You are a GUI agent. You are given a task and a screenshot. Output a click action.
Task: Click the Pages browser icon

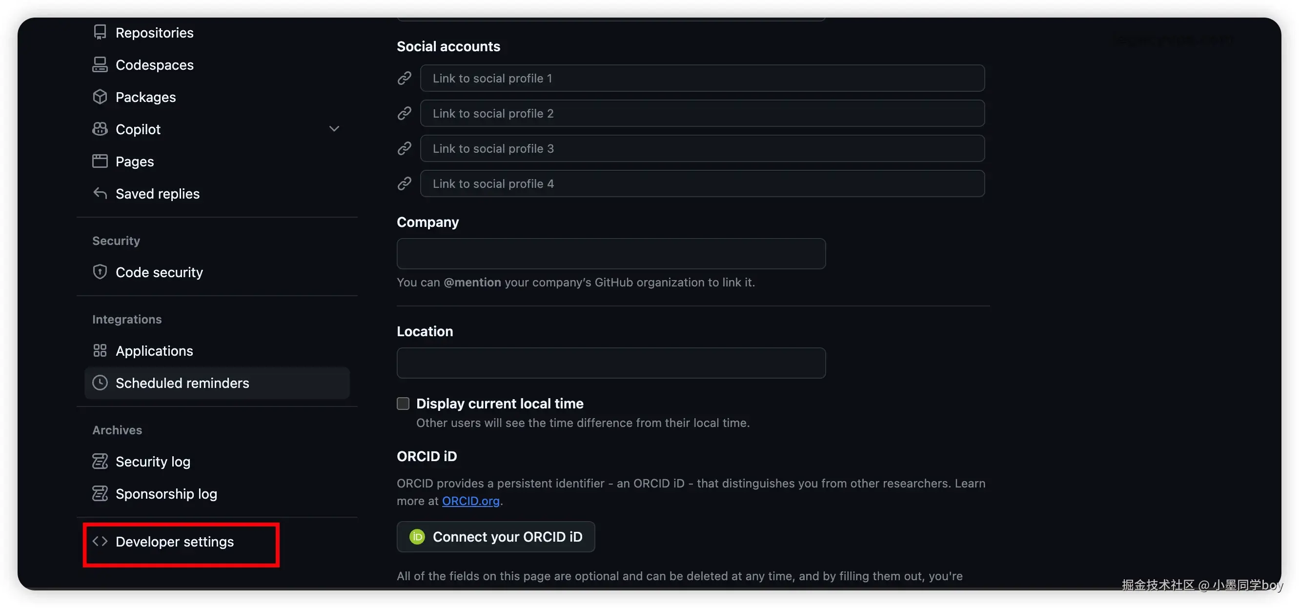pyautogui.click(x=100, y=162)
